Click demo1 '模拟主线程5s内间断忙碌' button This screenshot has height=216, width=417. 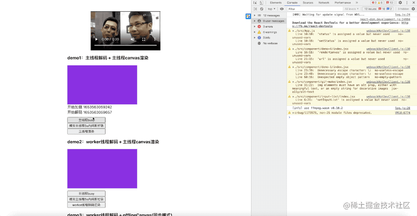[86, 126]
